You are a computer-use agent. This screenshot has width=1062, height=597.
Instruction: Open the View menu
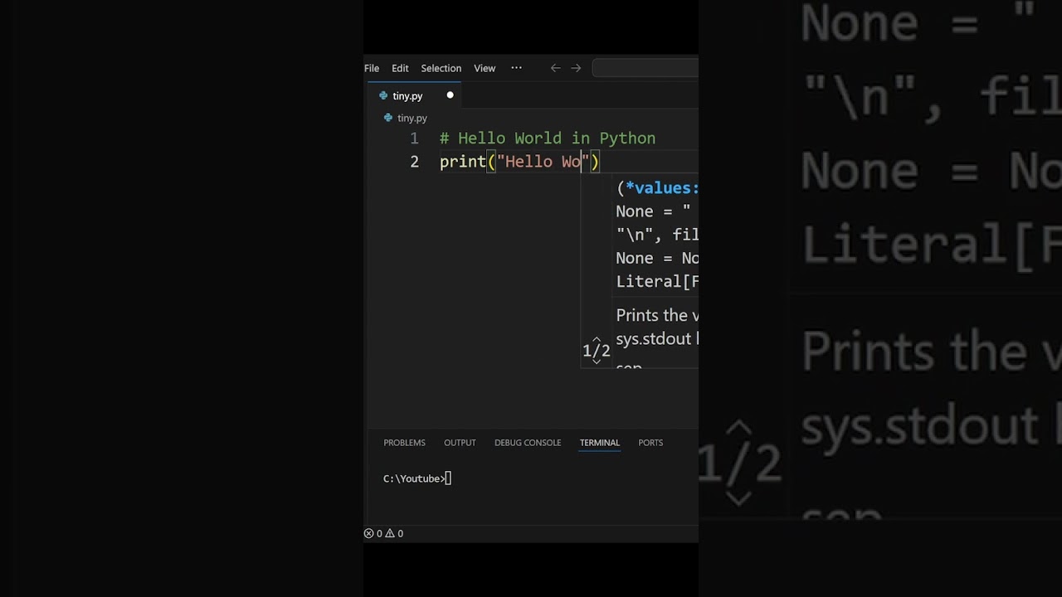[x=485, y=68]
